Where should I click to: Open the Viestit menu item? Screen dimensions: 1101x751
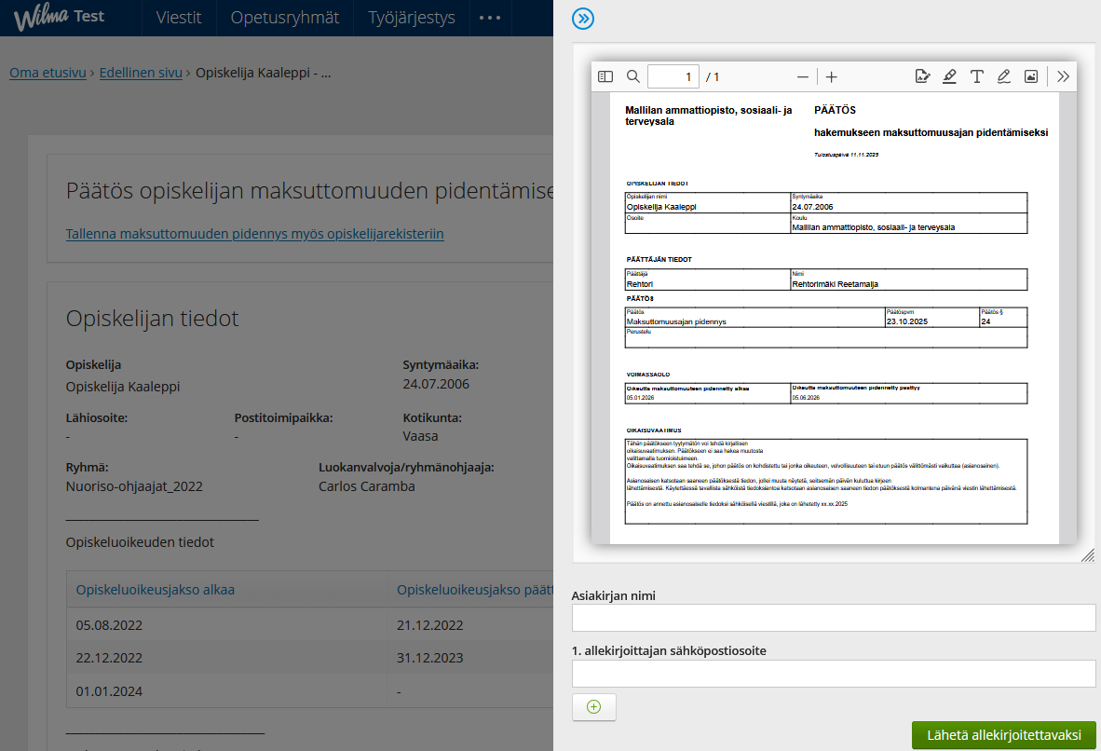pos(179,18)
